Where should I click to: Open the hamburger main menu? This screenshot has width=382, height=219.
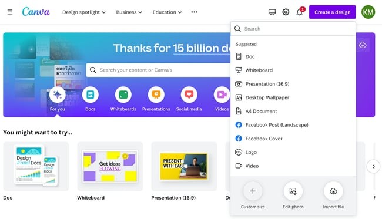tap(10, 12)
